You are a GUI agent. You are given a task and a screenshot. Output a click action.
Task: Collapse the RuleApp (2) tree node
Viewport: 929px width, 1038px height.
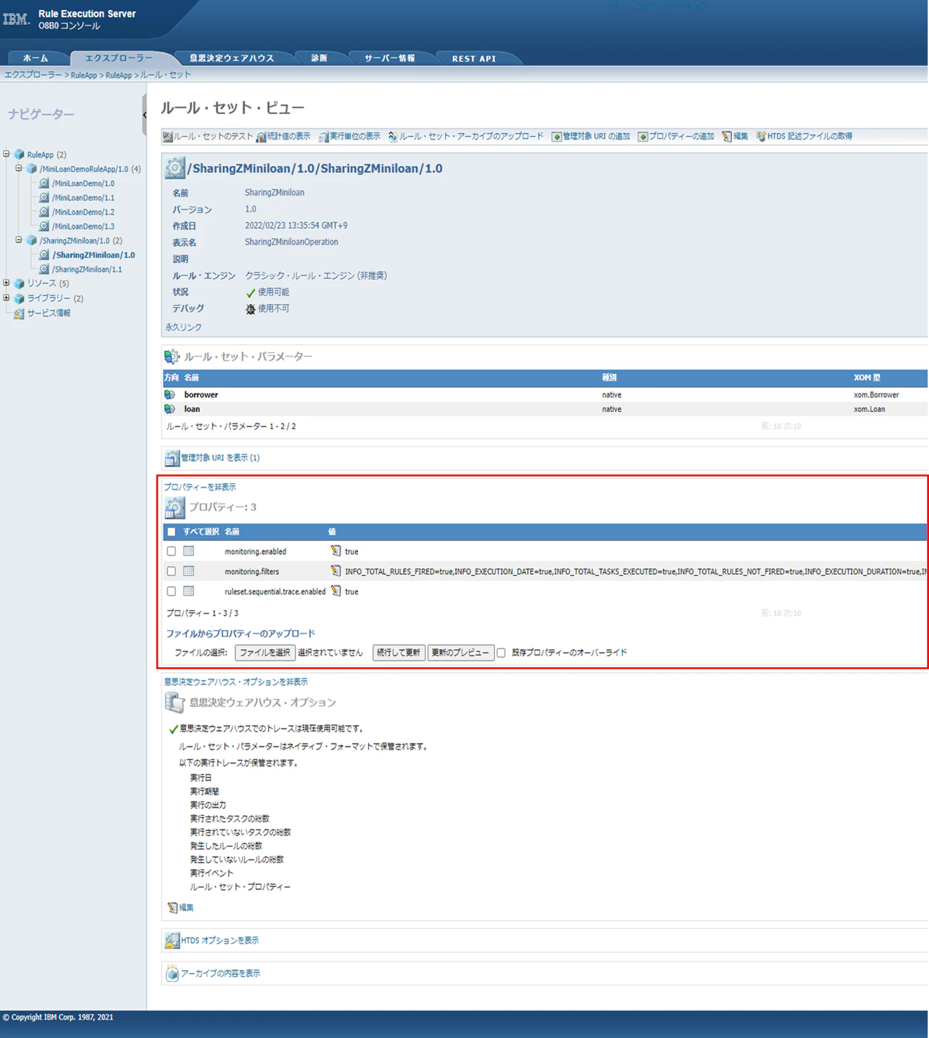[7, 154]
